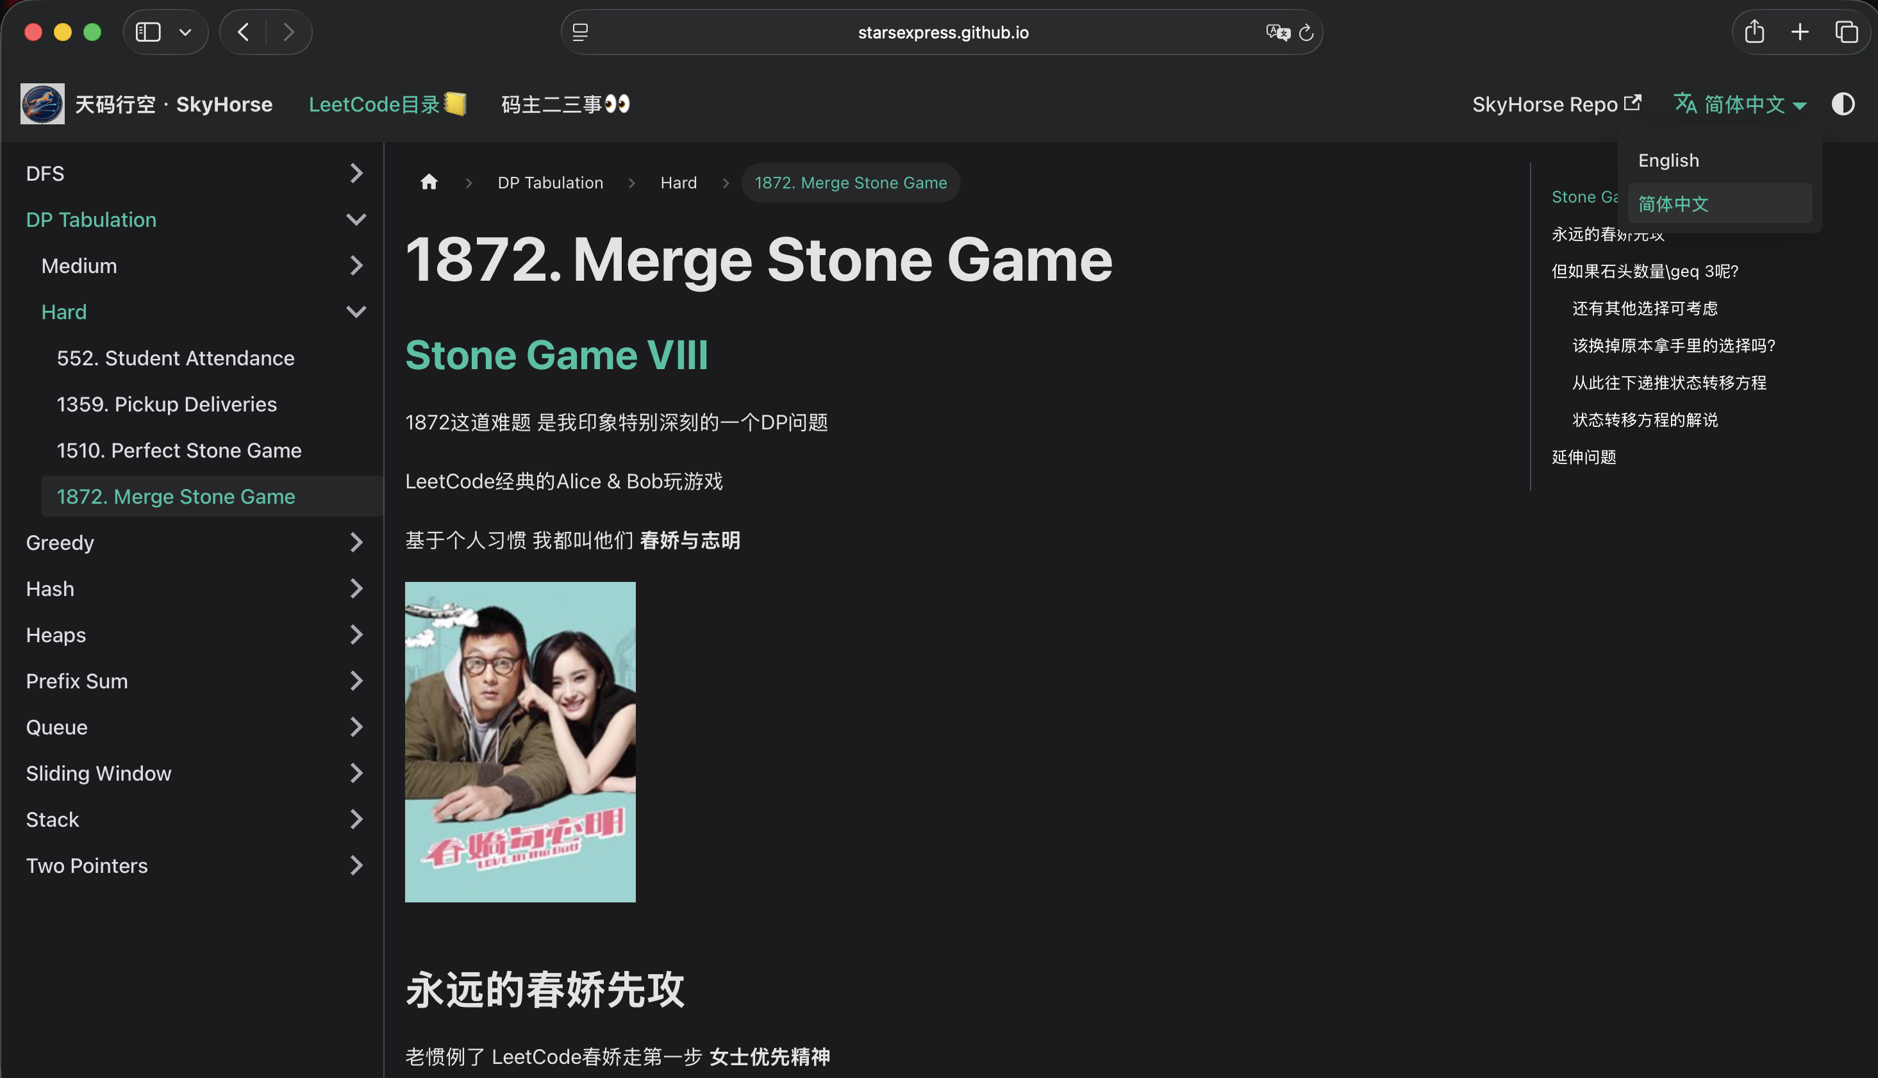The height and width of the screenshot is (1078, 1878).
Task: Minimize the window with yellow button
Action: [x=63, y=32]
